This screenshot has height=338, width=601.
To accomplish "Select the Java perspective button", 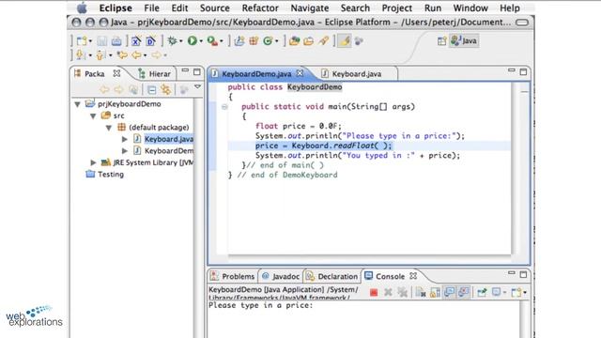I will click(x=464, y=40).
